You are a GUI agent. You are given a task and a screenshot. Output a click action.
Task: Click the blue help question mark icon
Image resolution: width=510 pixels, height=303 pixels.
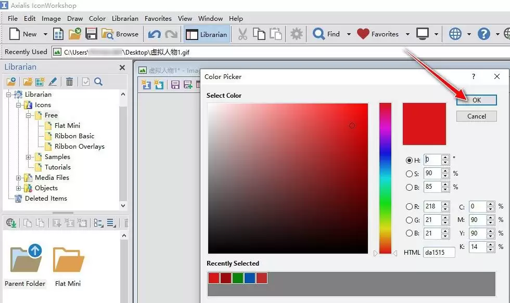coord(483,34)
